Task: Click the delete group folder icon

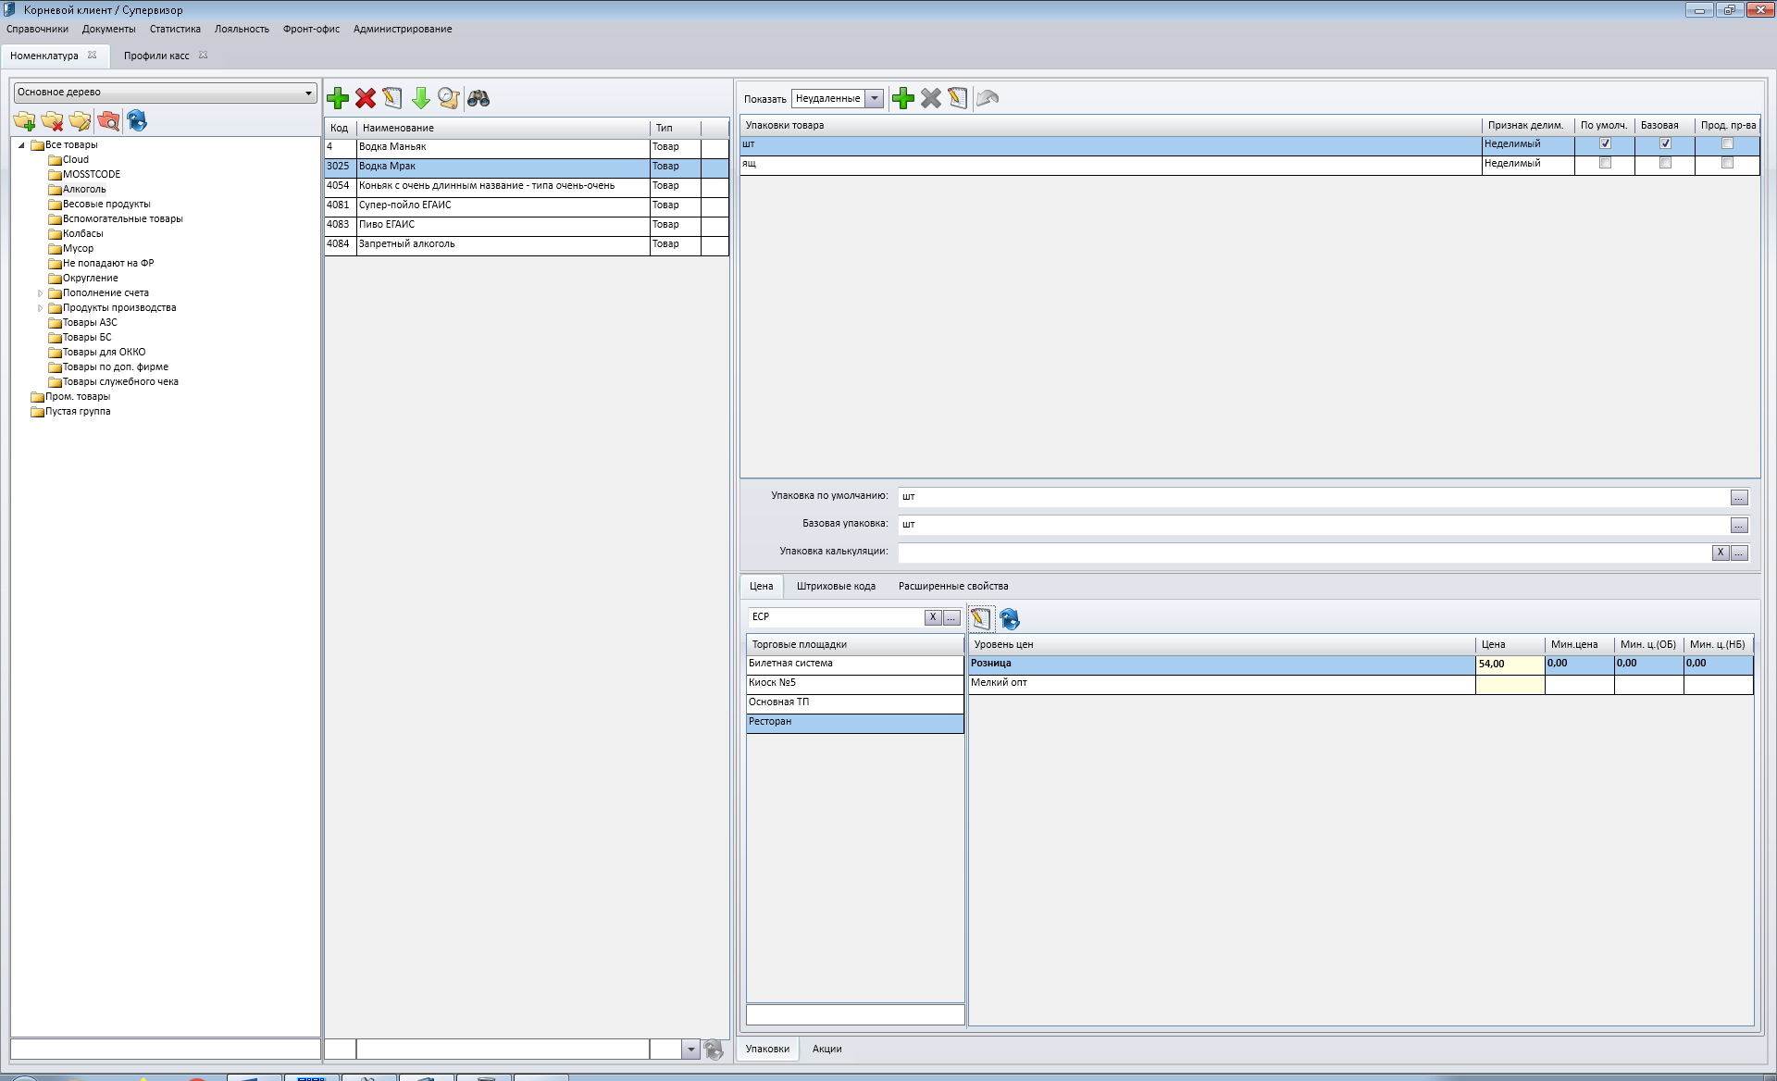Action: (x=53, y=121)
